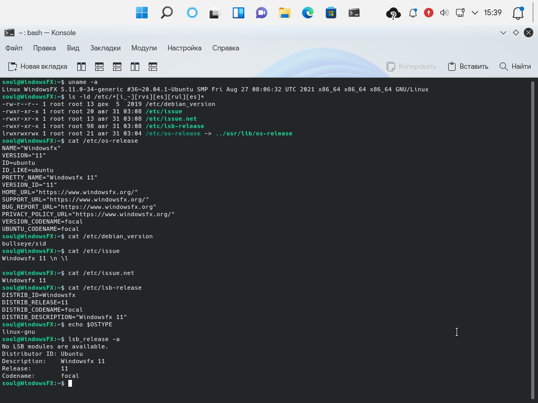This screenshot has width=538, height=403.
Task: Click the terminal vertical scrollbar
Action: (x=533, y=240)
